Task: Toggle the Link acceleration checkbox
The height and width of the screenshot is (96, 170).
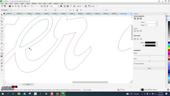Action: [x=134, y=64]
